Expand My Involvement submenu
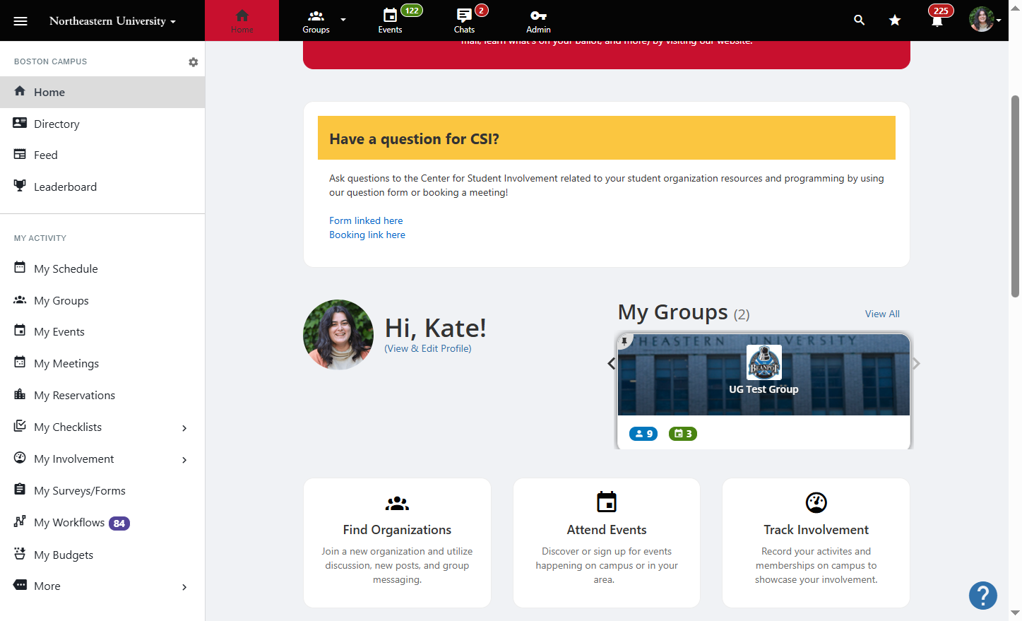Screen dimensions: 1022x621 184,460
